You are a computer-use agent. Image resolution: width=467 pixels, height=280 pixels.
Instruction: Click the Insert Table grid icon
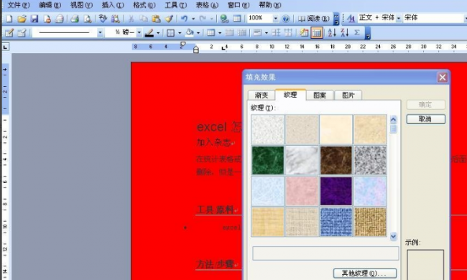pos(211,33)
